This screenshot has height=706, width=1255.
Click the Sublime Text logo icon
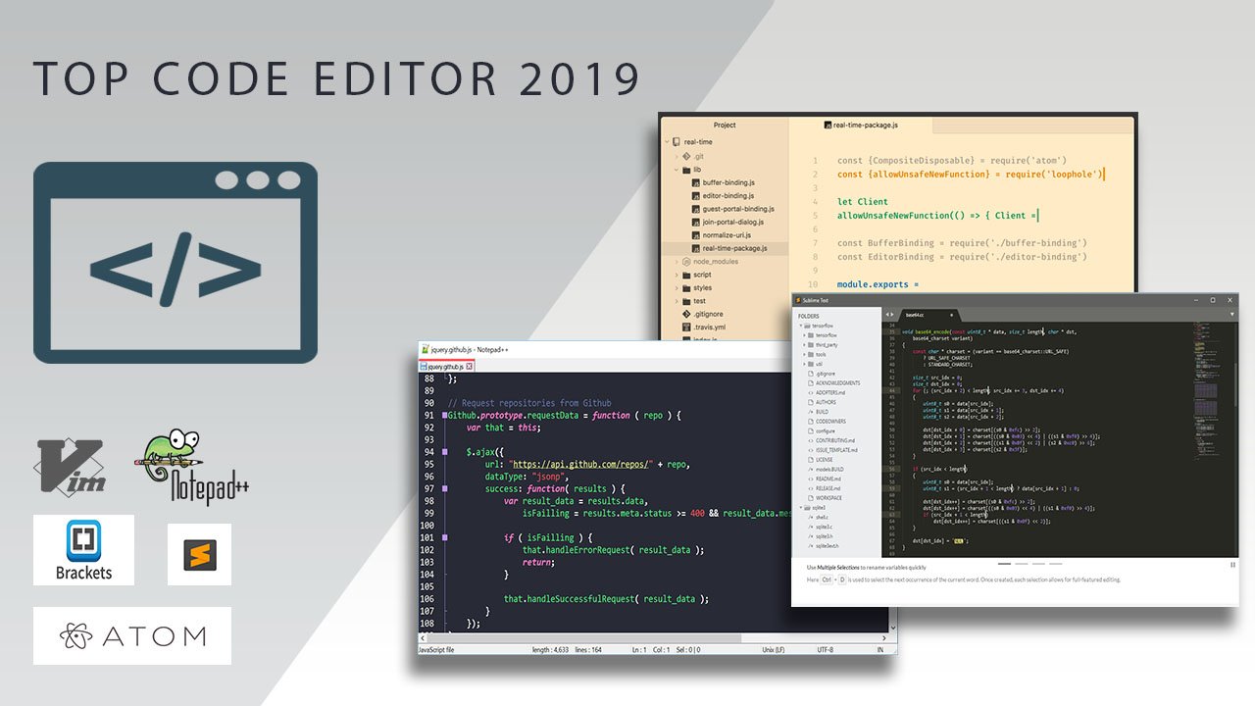click(199, 554)
